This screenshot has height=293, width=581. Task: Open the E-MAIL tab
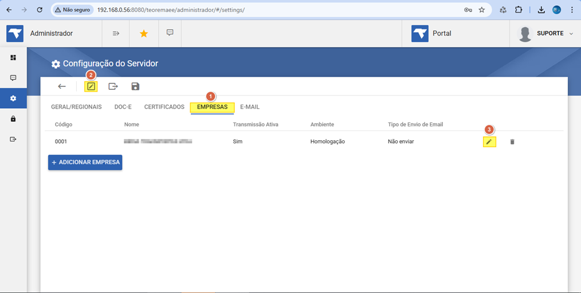point(250,107)
